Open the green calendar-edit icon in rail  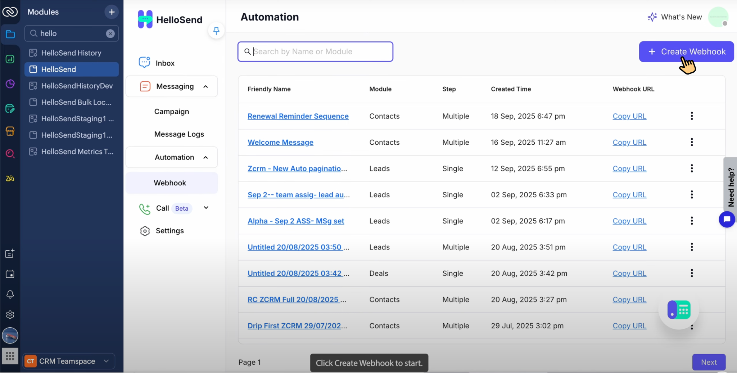10,108
